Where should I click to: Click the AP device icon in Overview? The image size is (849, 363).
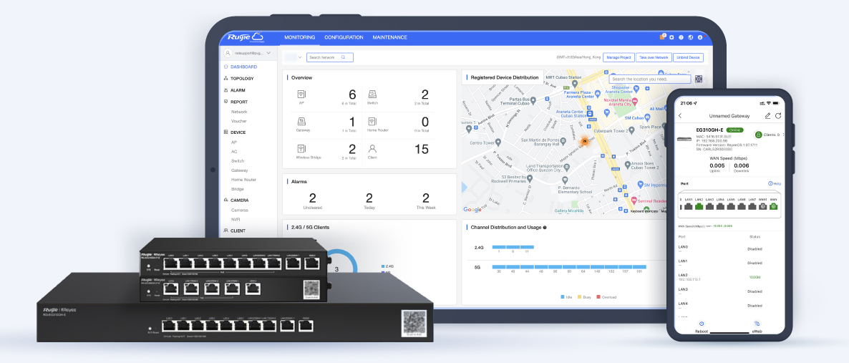pyautogui.click(x=301, y=94)
